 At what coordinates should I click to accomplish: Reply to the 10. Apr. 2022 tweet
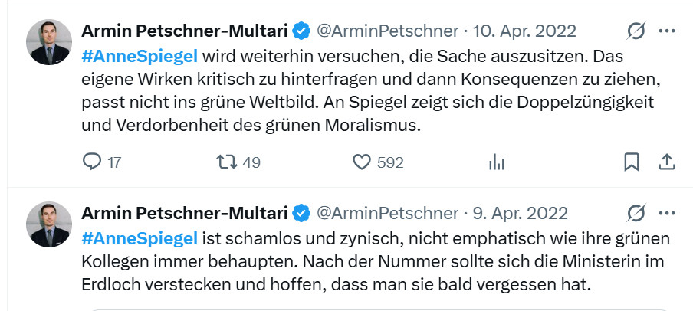pyautogui.click(x=91, y=162)
